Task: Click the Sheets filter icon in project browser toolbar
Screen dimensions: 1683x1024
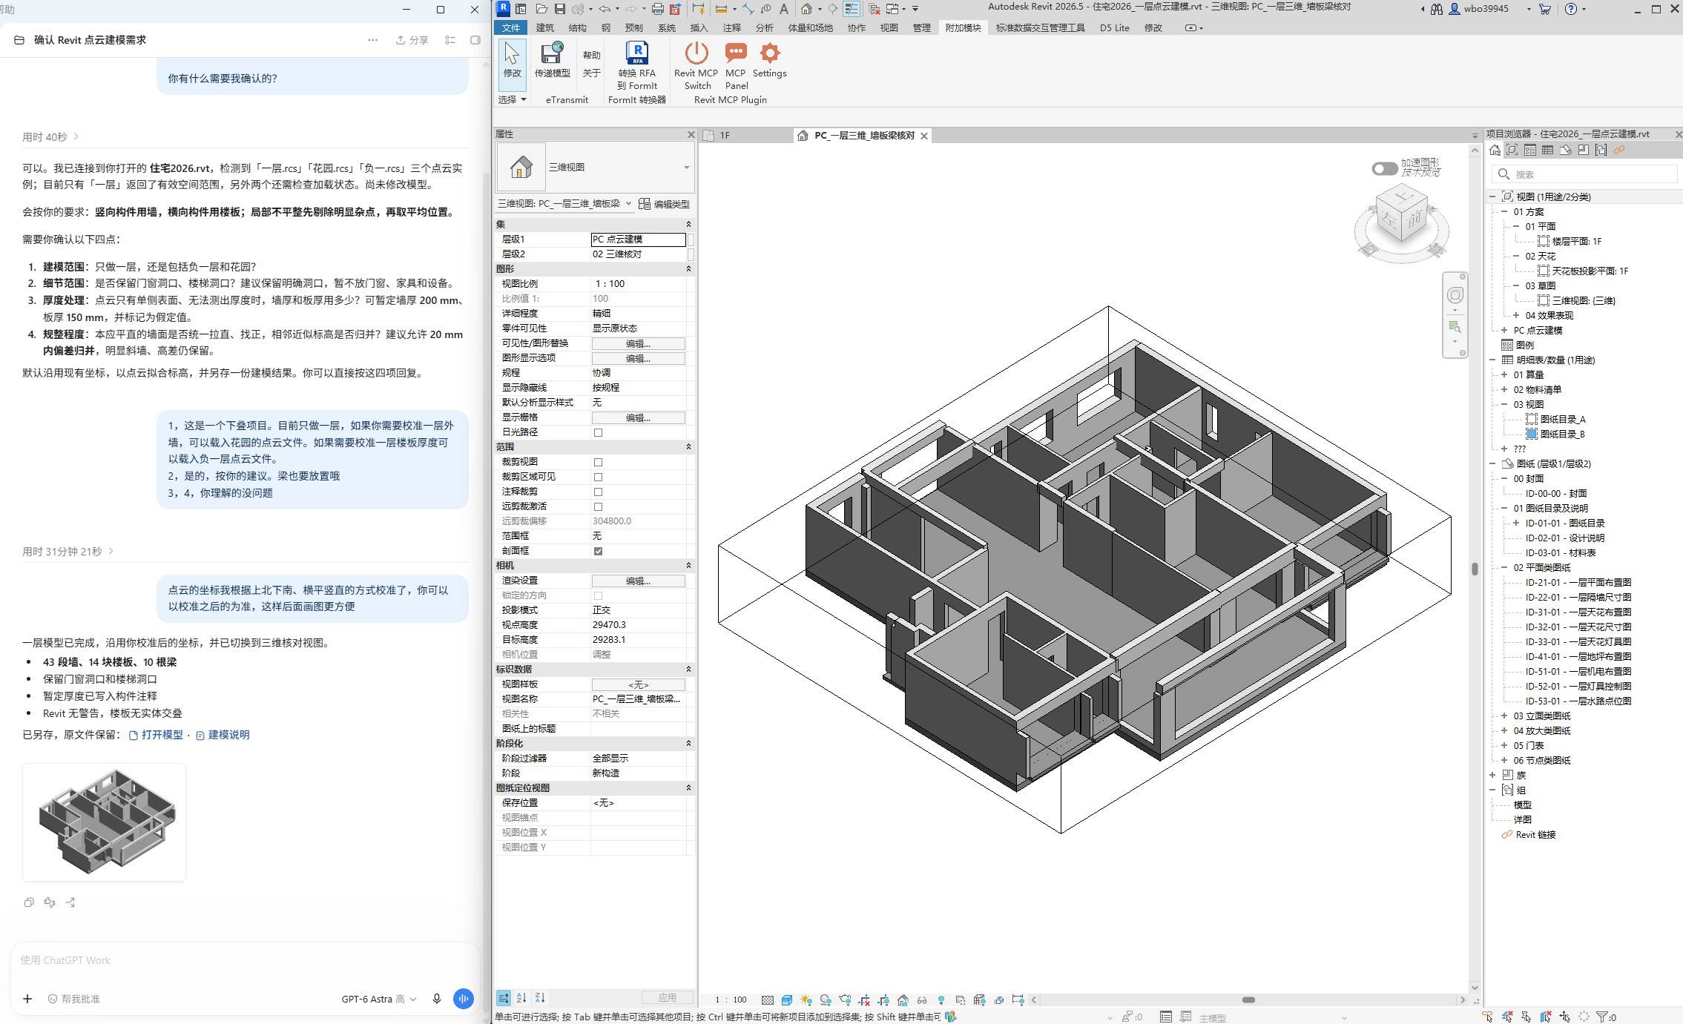Action: 1566,151
